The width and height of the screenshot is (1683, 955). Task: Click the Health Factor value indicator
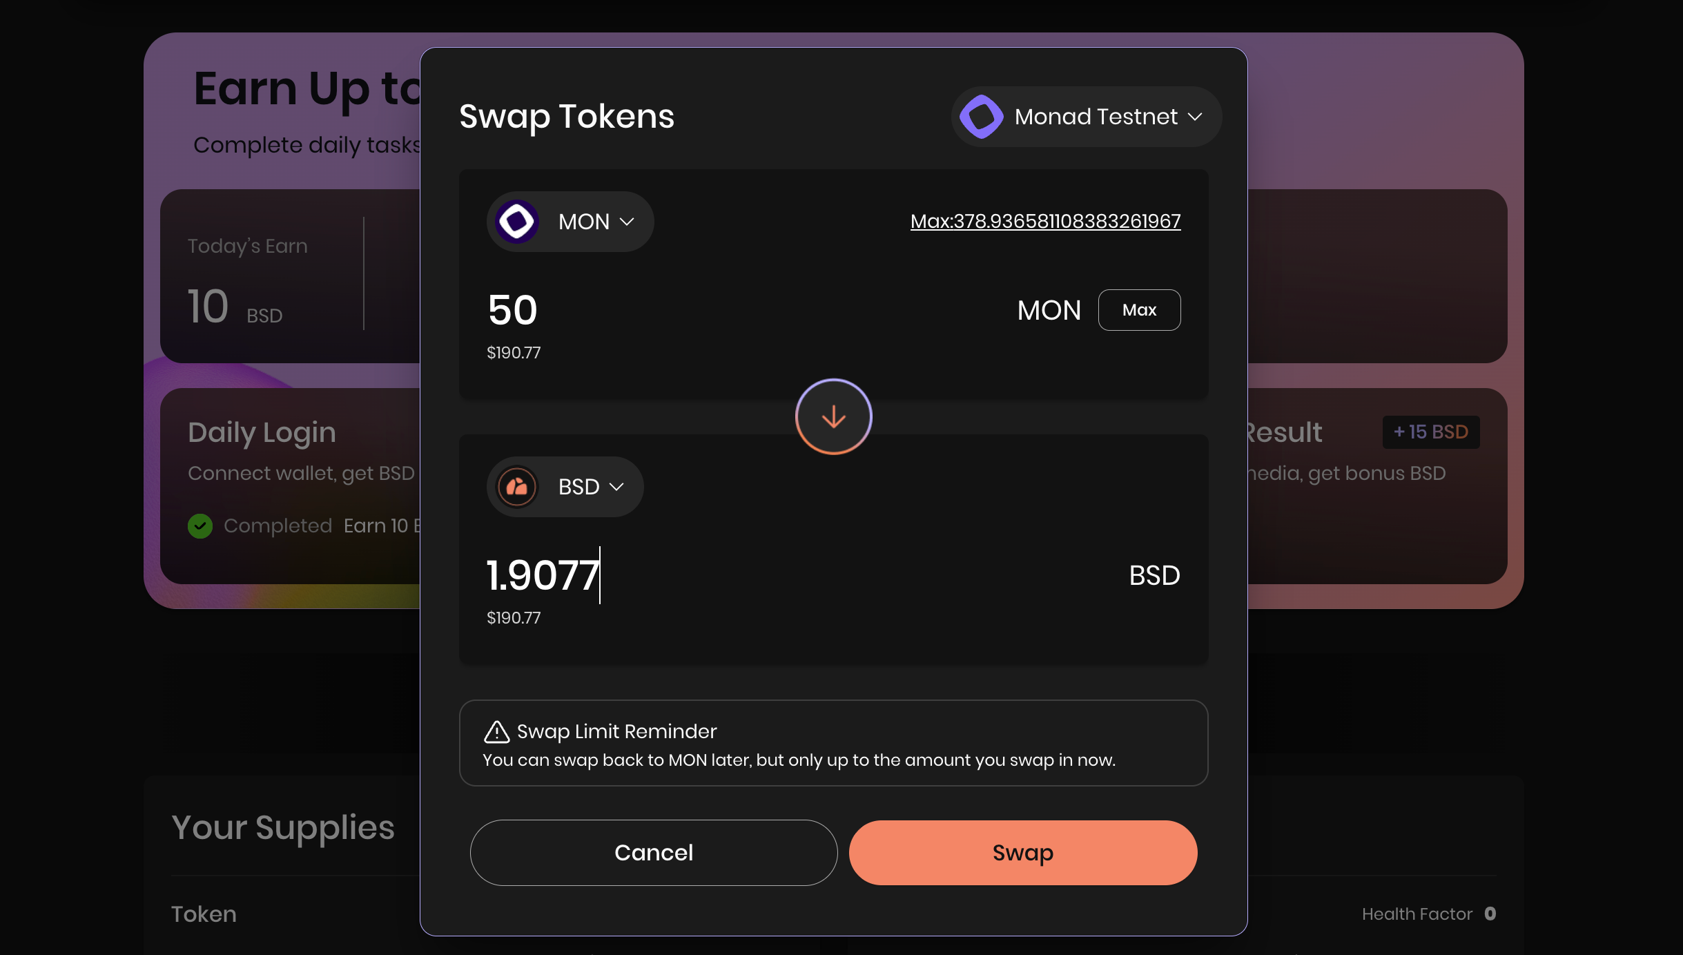pyautogui.click(x=1490, y=914)
